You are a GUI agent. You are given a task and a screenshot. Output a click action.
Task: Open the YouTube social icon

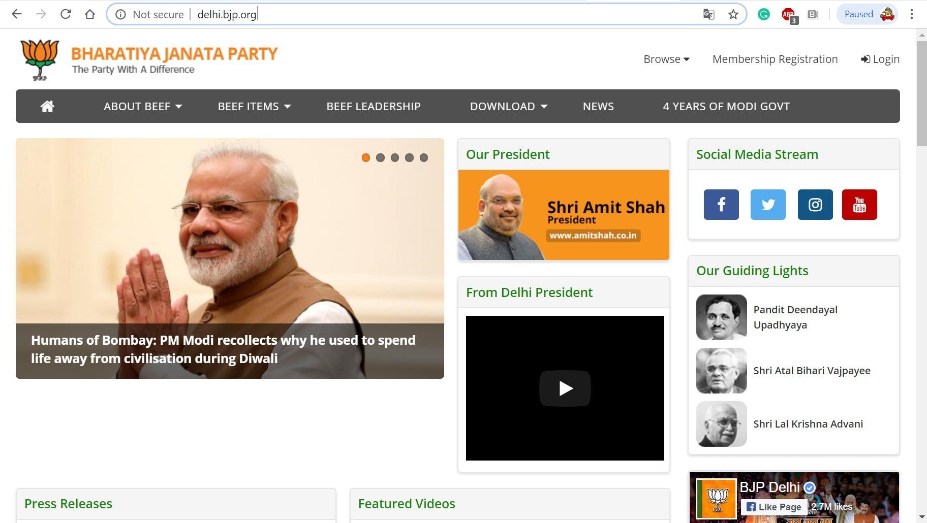pos(859,205)
